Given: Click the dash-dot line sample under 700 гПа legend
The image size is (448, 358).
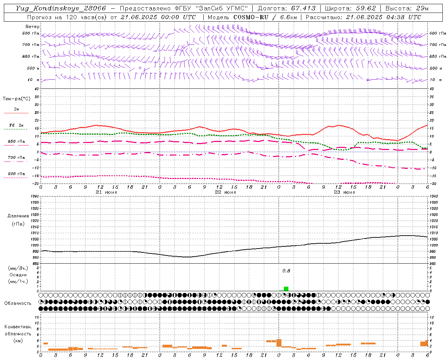Looking at the screenshot, I should pos(15,162).
